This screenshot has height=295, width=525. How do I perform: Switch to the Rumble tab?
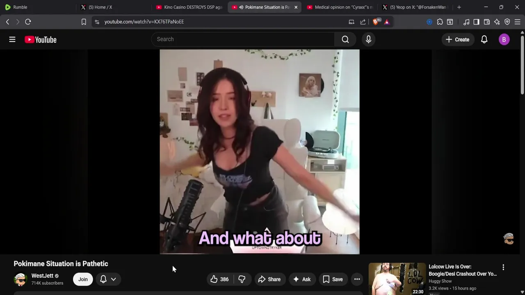point(37,7)
